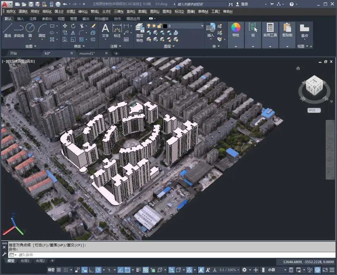Click the keyword search field in title bar
Image resolution: width=337 pixels, height=275 pixels.
202,4
